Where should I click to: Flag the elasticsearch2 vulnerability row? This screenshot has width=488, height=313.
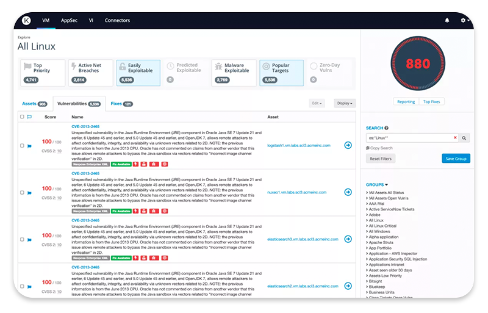[29, 287]
